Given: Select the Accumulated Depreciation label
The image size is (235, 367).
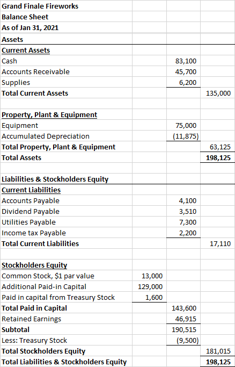Looking at the screenshot, I should pos(45,136).
